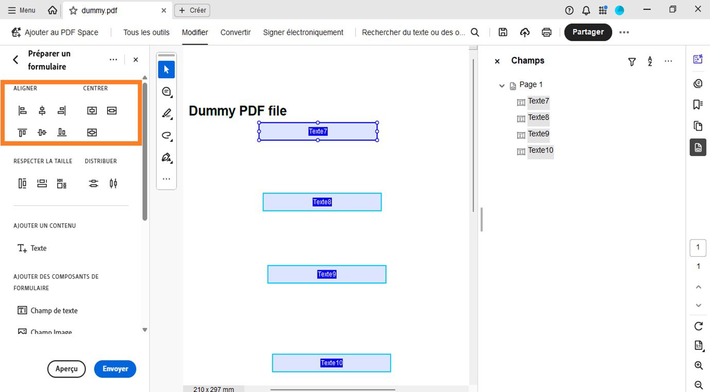The width and height of the screenshot is (710, 392).
Task: Select the Texte9 field in the document
Action: coord(327,274)
